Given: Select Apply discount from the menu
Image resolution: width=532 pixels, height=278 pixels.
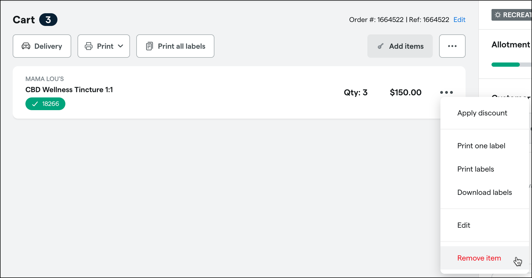Looking at the screenshot, I should pos(482,113).
